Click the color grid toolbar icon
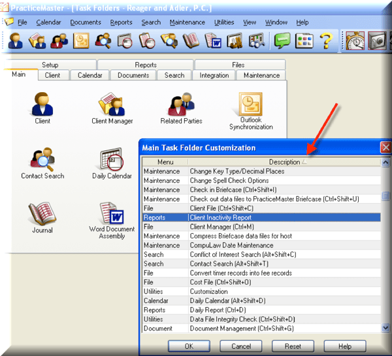The height and width of the screenshot is (356, 392). pos(304,40)
